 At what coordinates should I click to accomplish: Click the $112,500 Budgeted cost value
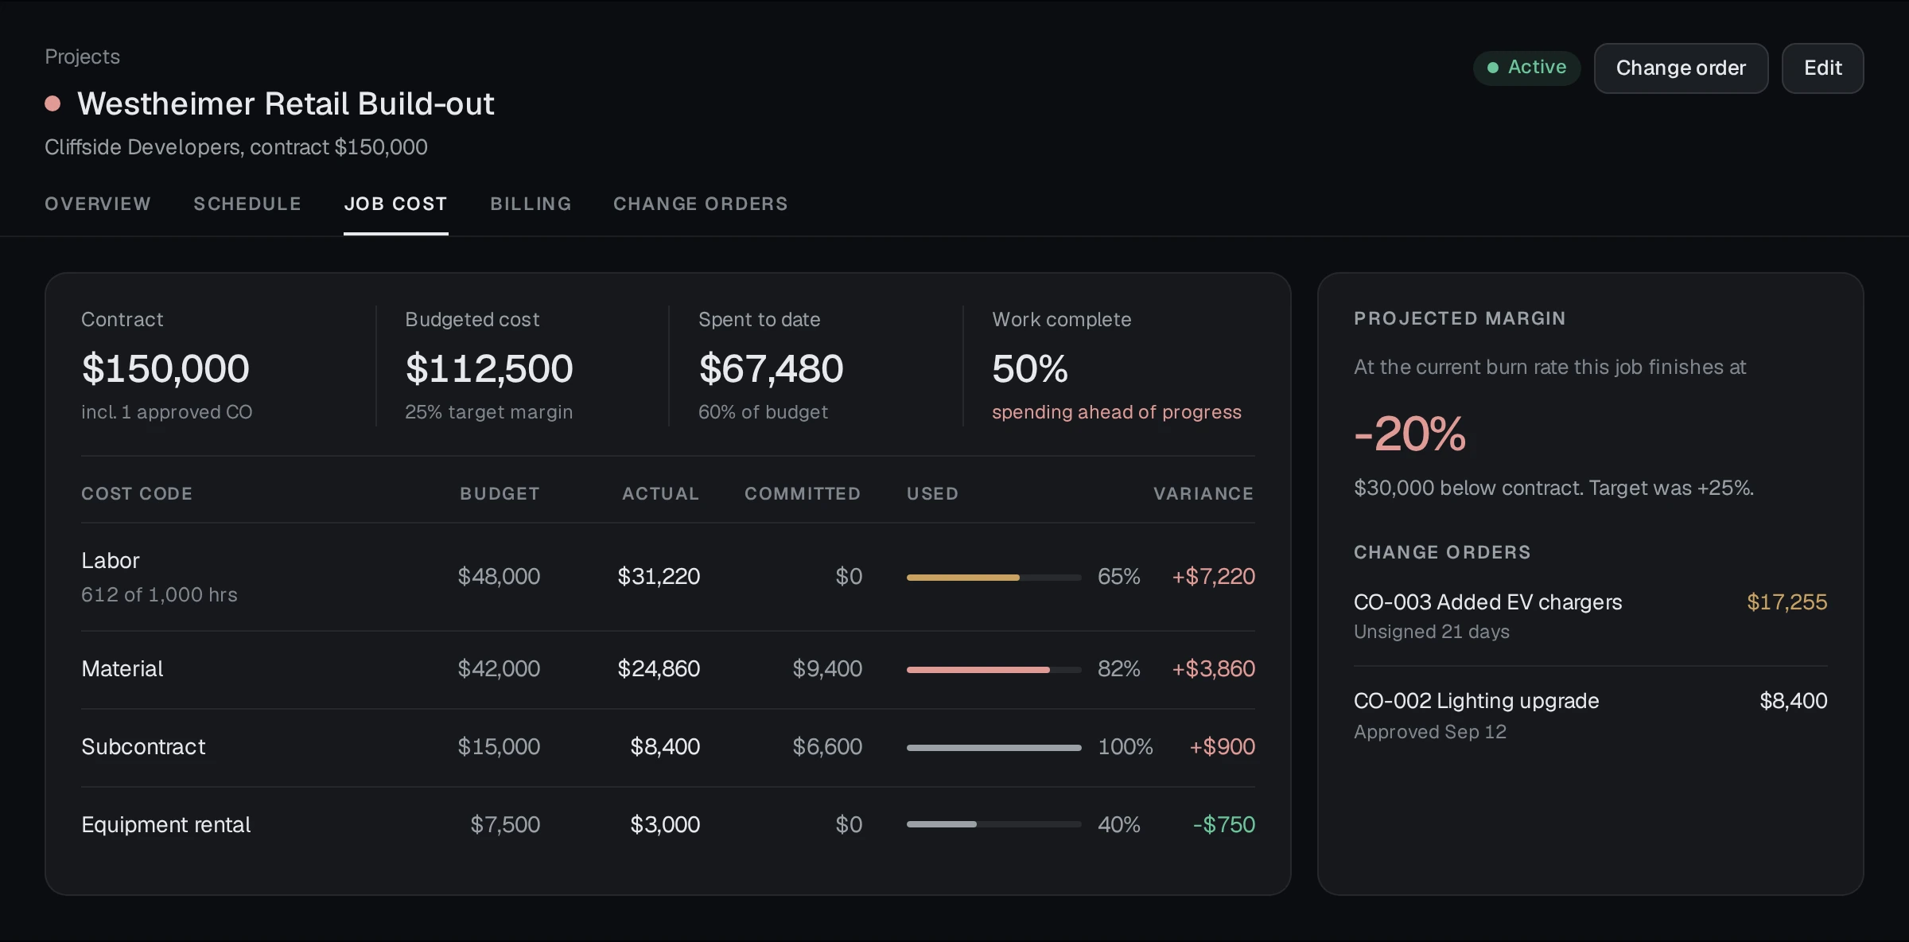click(x=489, y=368)
